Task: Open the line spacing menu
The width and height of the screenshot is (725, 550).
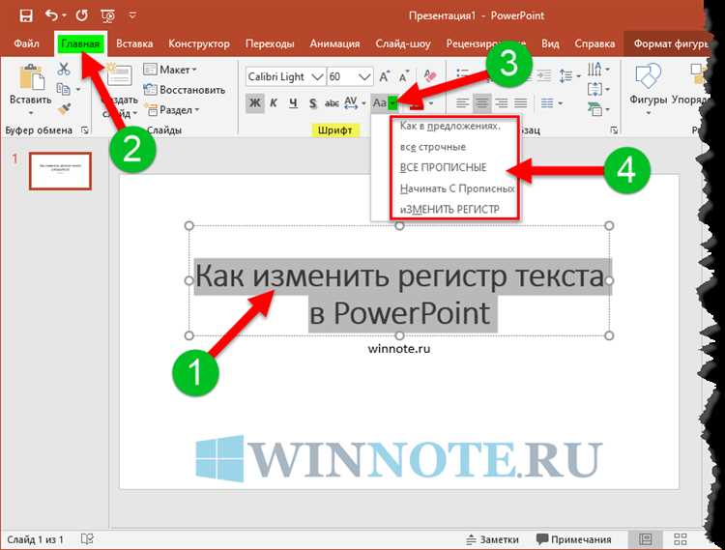Action: click(x=569, y=75)
